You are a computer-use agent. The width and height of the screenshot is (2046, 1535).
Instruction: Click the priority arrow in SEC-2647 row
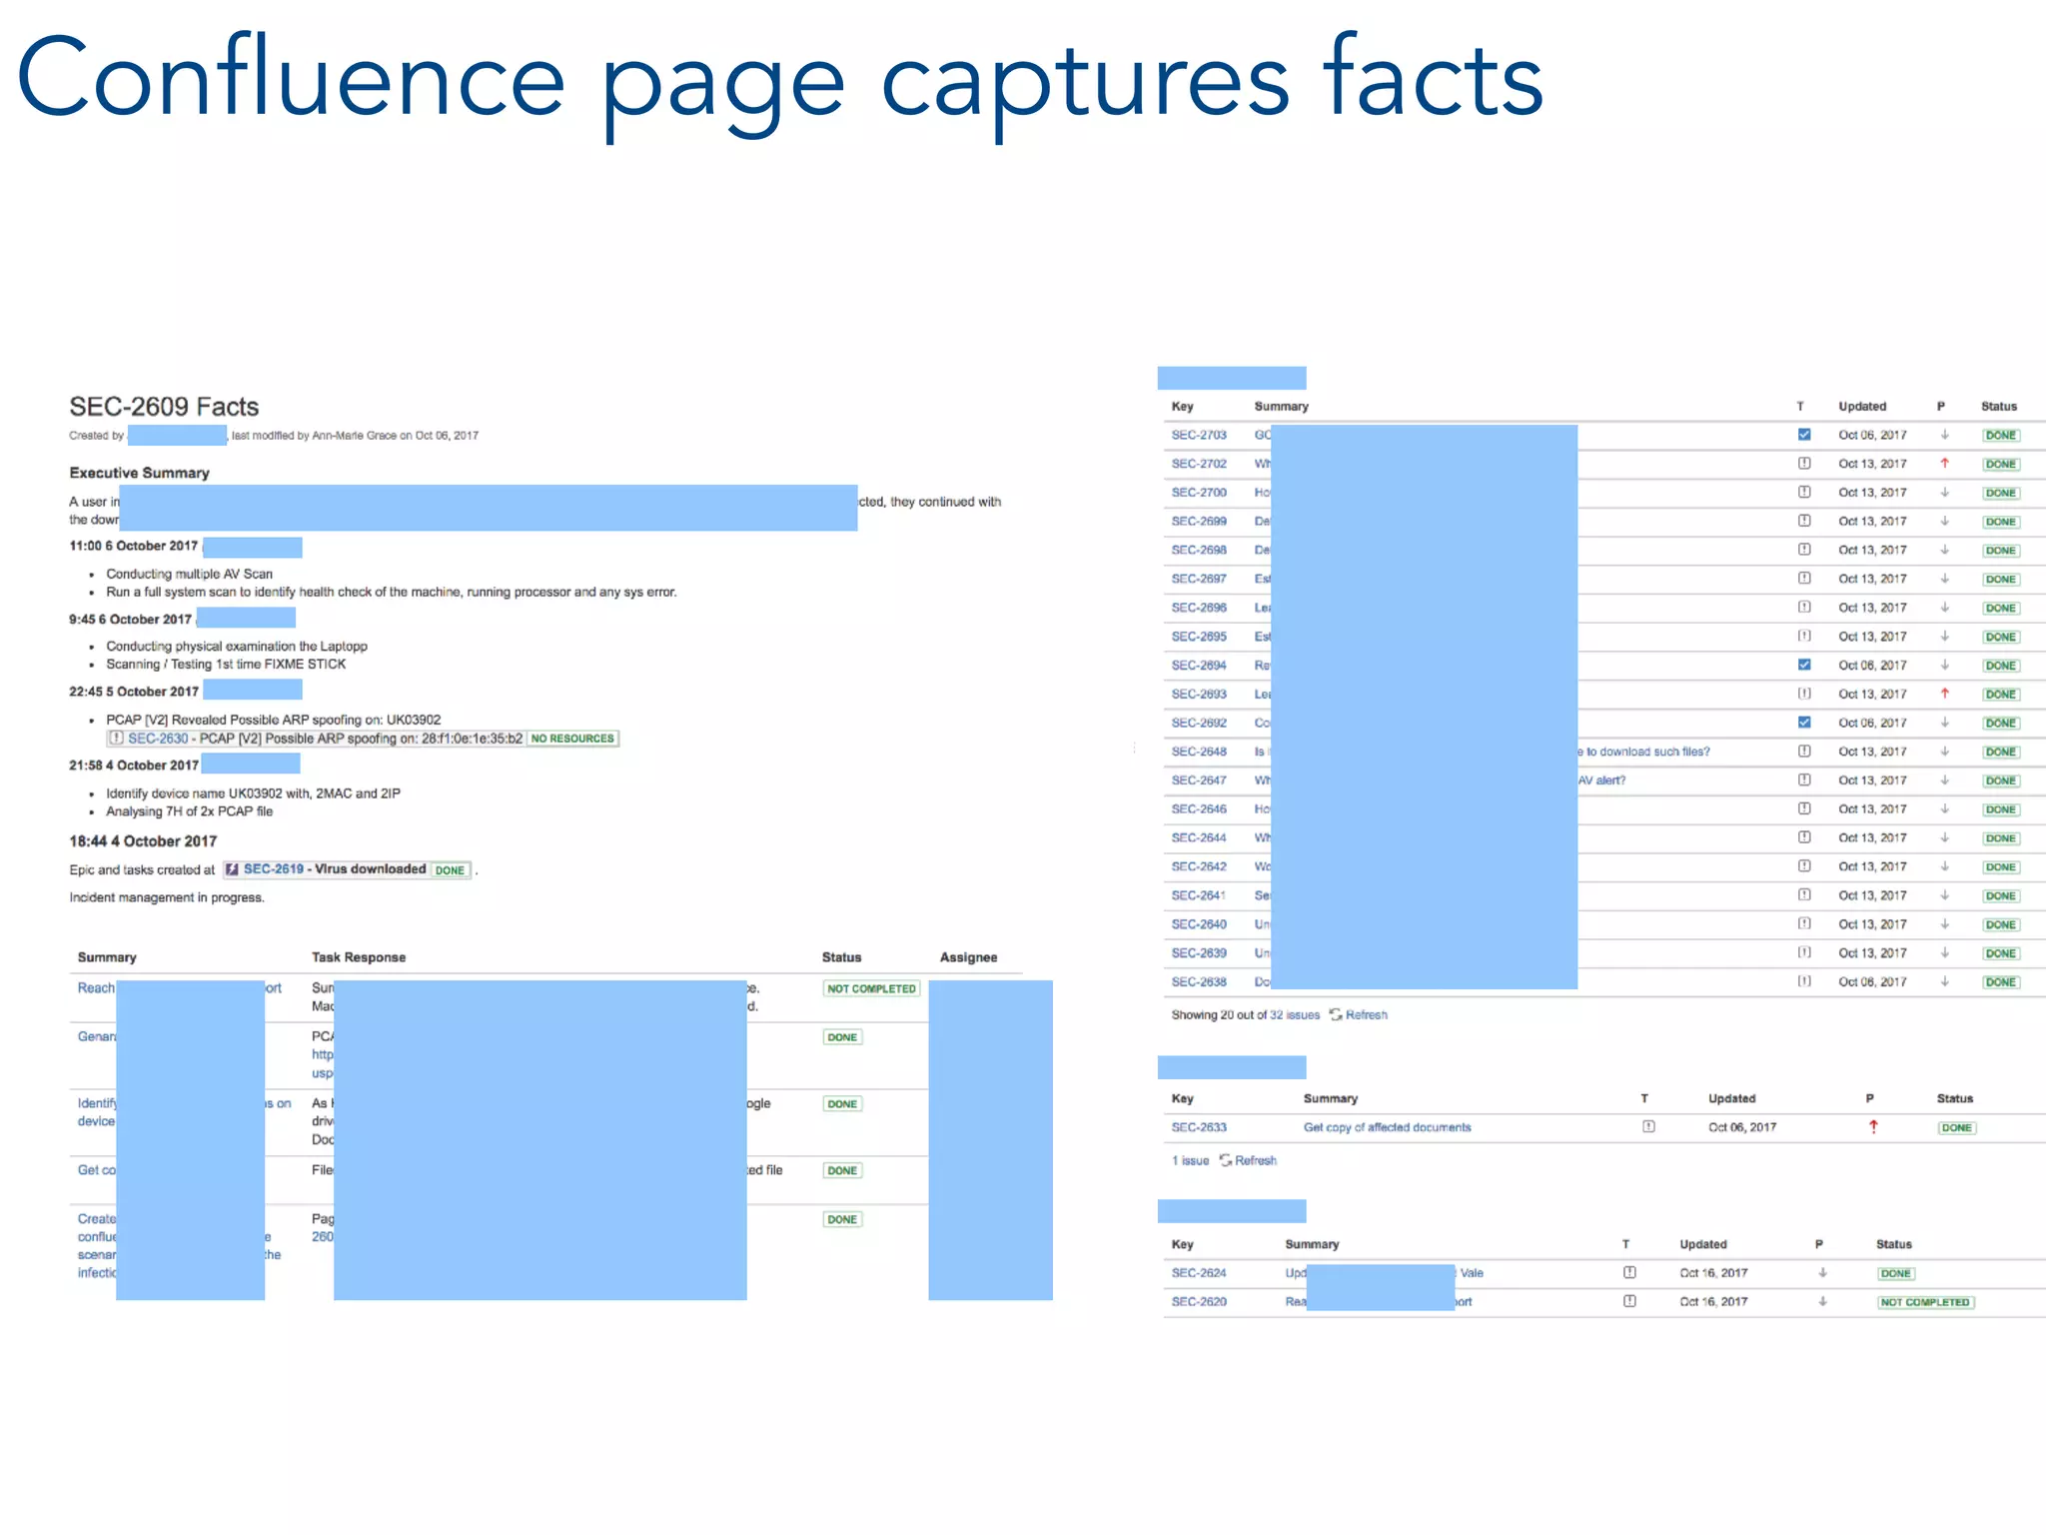[x=1944, y=780]
